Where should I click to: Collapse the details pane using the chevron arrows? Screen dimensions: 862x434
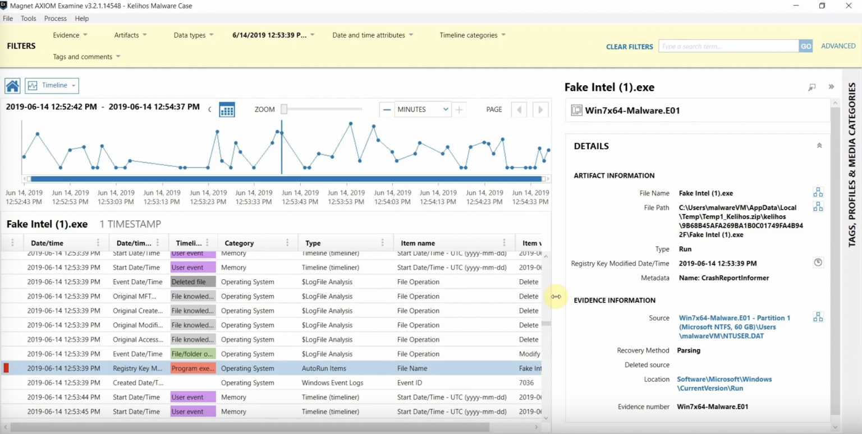pyautogui.click(x=831, y=87)
